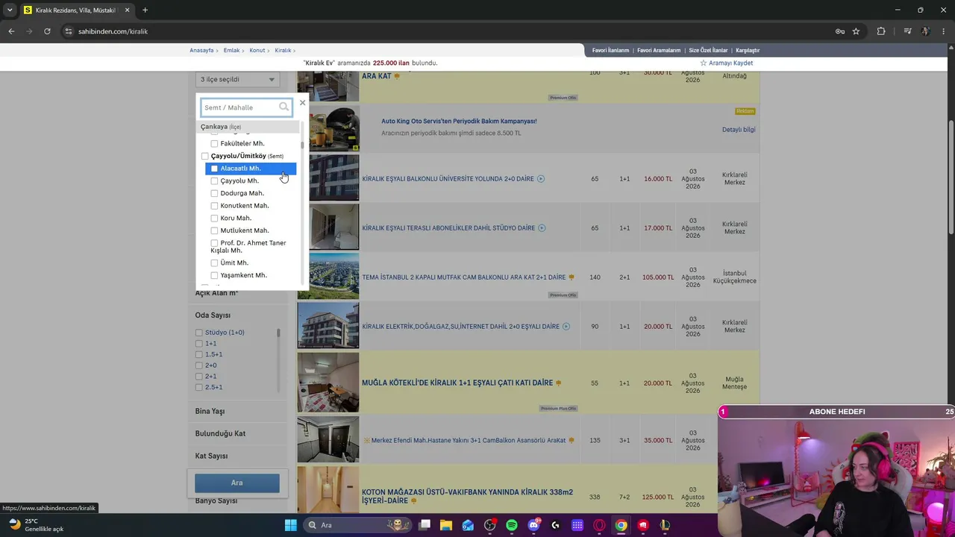
Task: Open Task View on the taskbar
Action: point(425,525)
